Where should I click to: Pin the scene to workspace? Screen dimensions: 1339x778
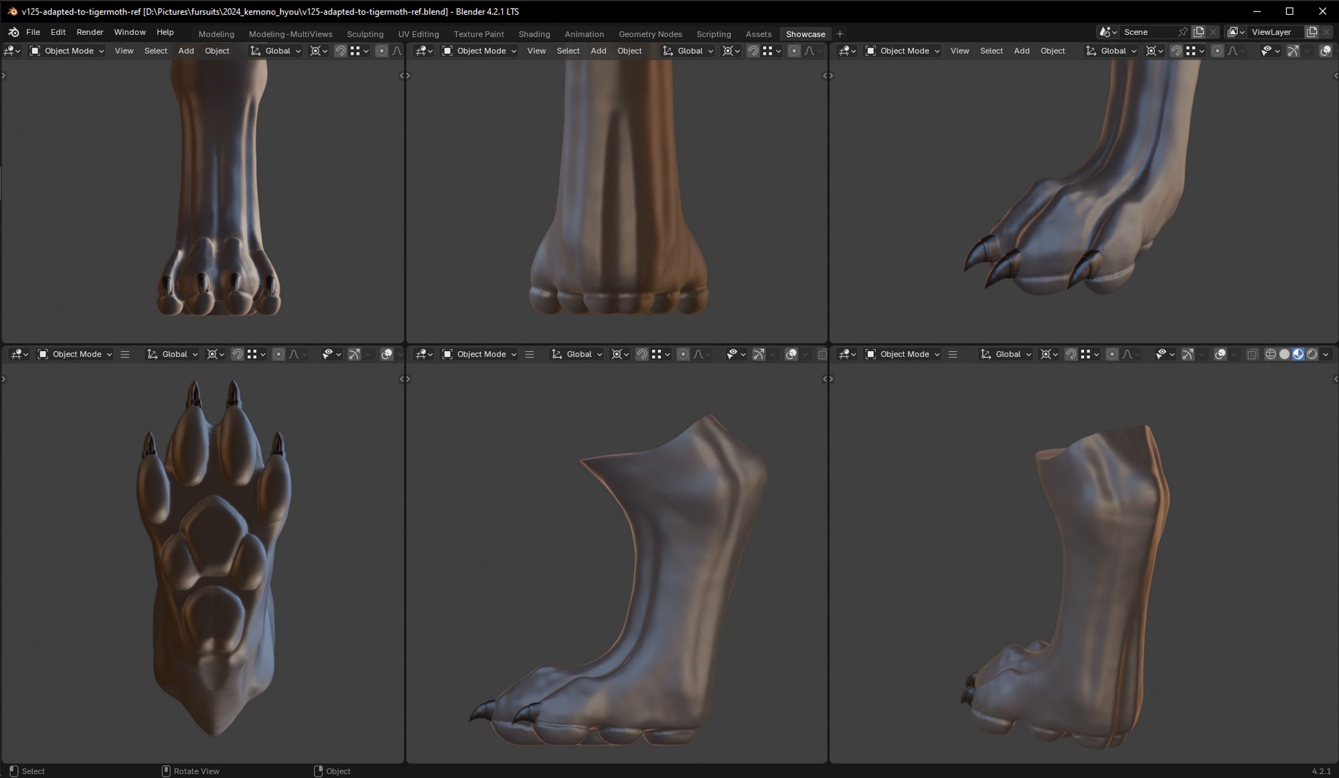coord(1183,32)
